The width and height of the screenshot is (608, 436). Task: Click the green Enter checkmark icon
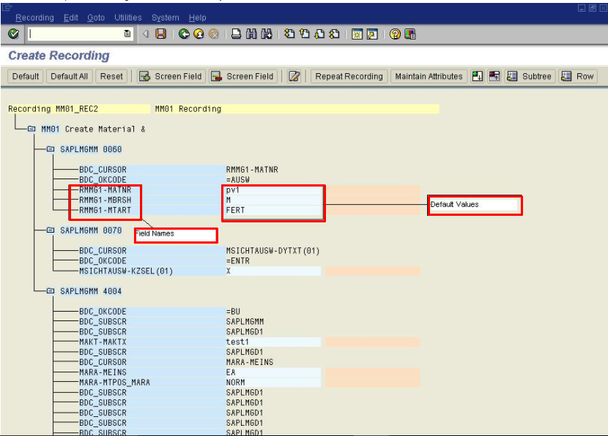[x=12, y=34]
